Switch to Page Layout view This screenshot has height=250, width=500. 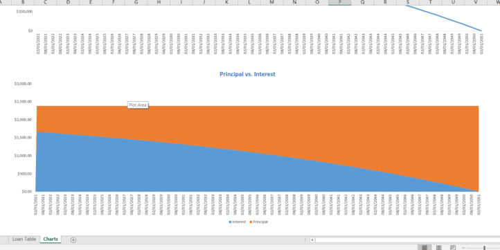439,248
